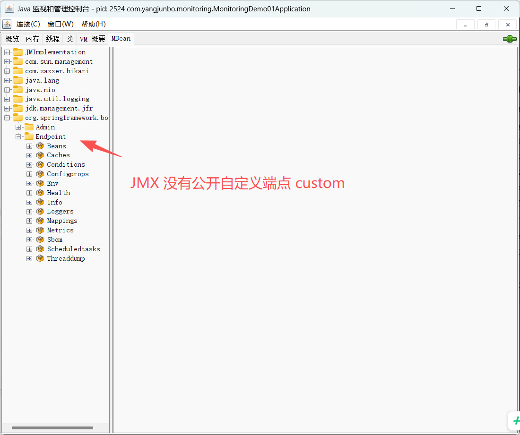Click the Scheduledtasks MBean icon
The height and width of the screenshot is (435, 520).
click(x=40, y=249)
